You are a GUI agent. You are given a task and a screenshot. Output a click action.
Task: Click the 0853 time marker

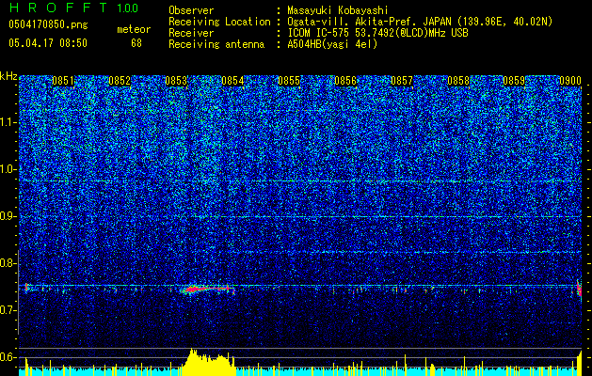point(176,81)
